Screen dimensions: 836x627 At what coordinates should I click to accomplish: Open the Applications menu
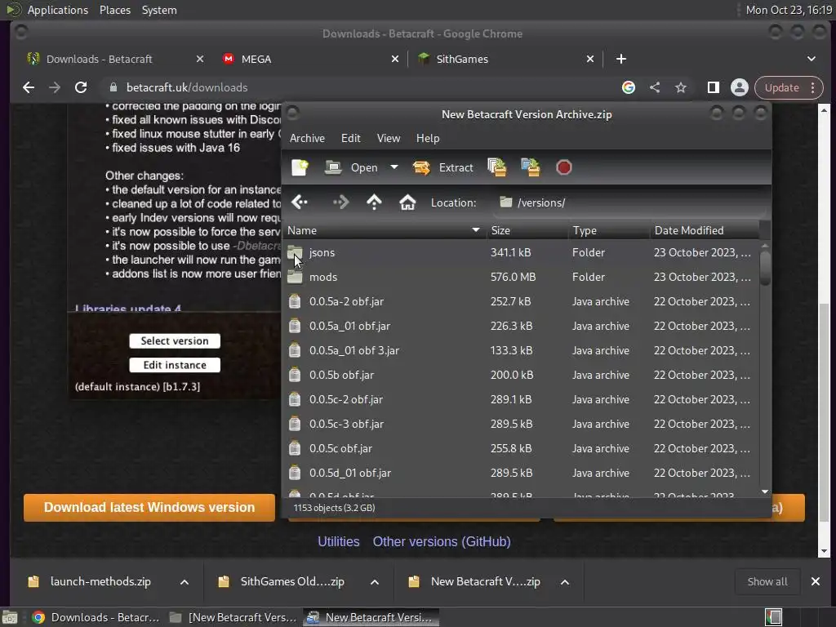[x=58, y=10]
